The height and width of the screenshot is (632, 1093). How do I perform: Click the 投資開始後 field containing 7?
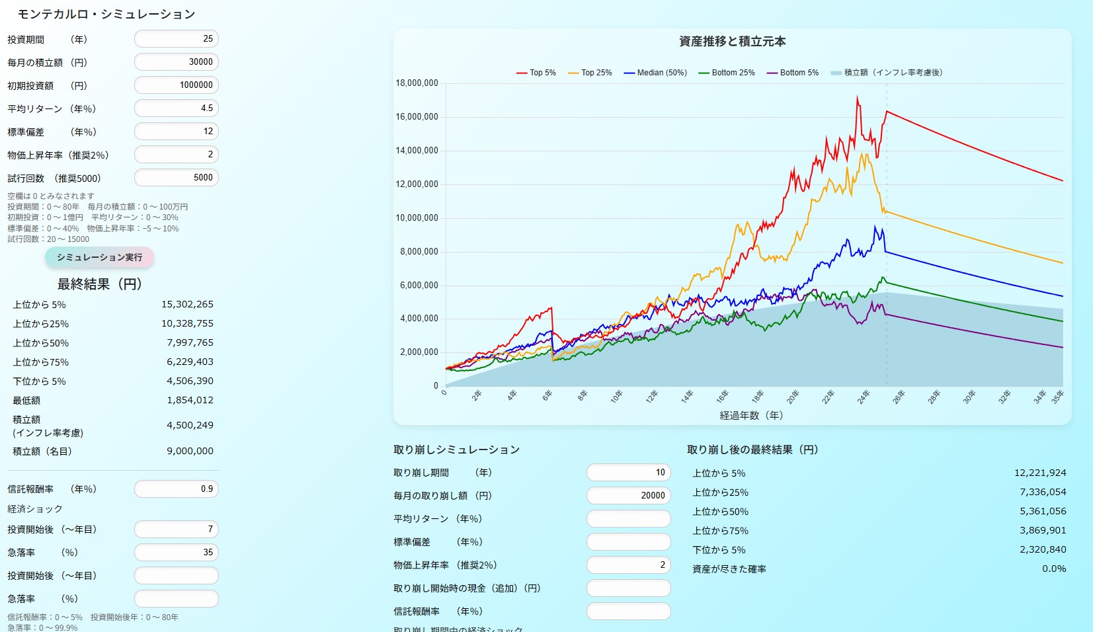(176, 530)
